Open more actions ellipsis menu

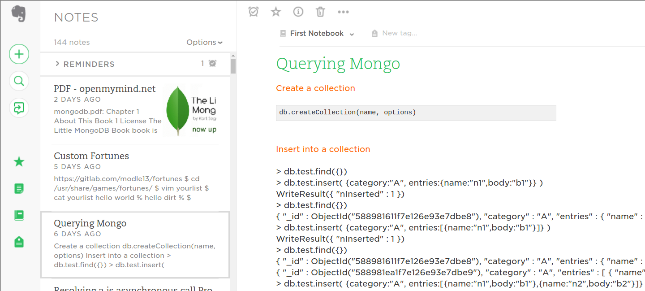coord(343,12)
